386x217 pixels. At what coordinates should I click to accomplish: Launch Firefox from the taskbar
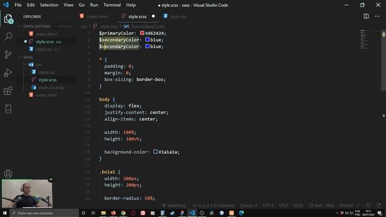point(113,213)
